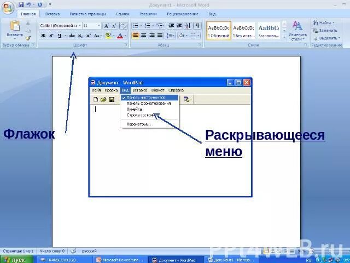This screenshot has height=263, width=350.
Task: Open line spacing dropdown
Action: tap(171, 36)
